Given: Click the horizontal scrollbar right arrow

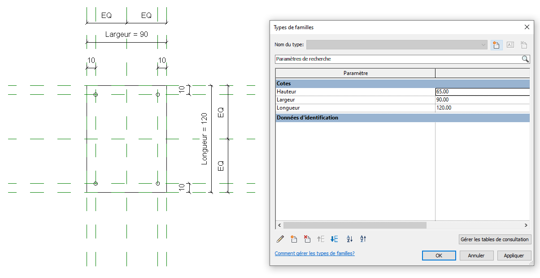Looking at the screenshot, I should click(527, 225).
